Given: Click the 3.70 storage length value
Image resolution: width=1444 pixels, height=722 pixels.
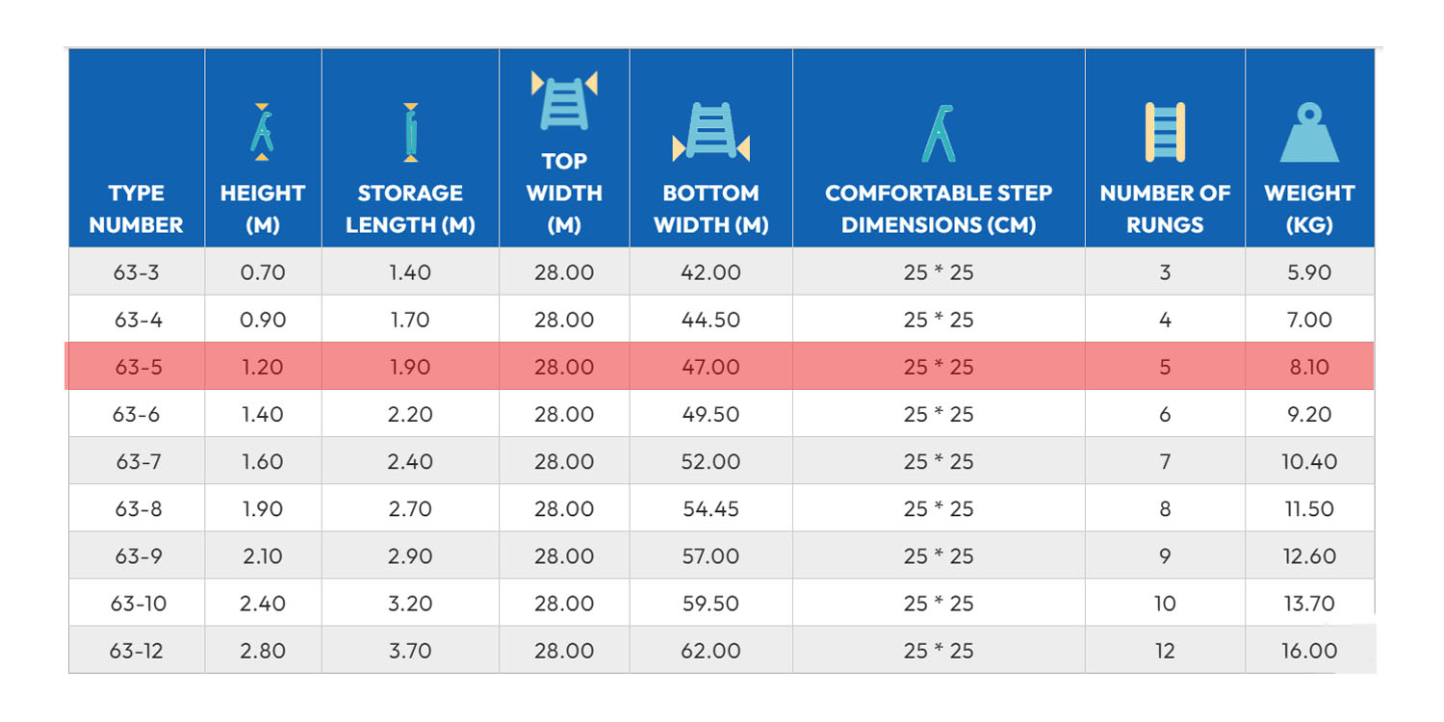Looking at the screenshot, I should (410, 651).
